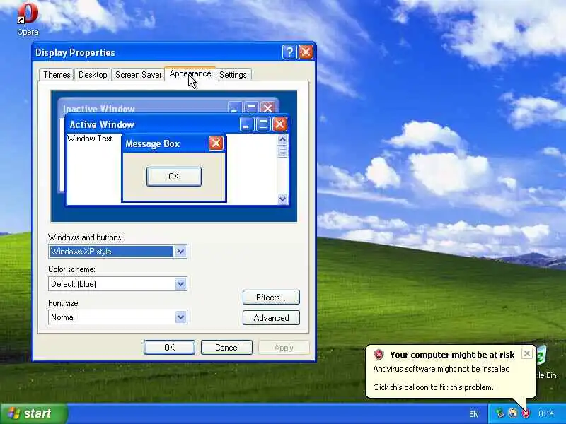Switch to the Desktop tab
This screenshot has height=424, width=566.
(93, 75)
